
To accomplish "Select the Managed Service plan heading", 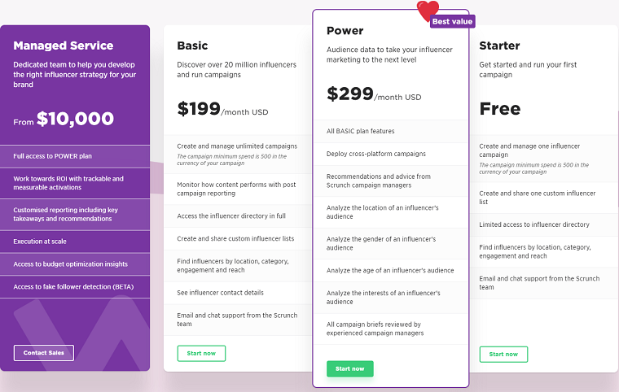I will pos(64,46).
